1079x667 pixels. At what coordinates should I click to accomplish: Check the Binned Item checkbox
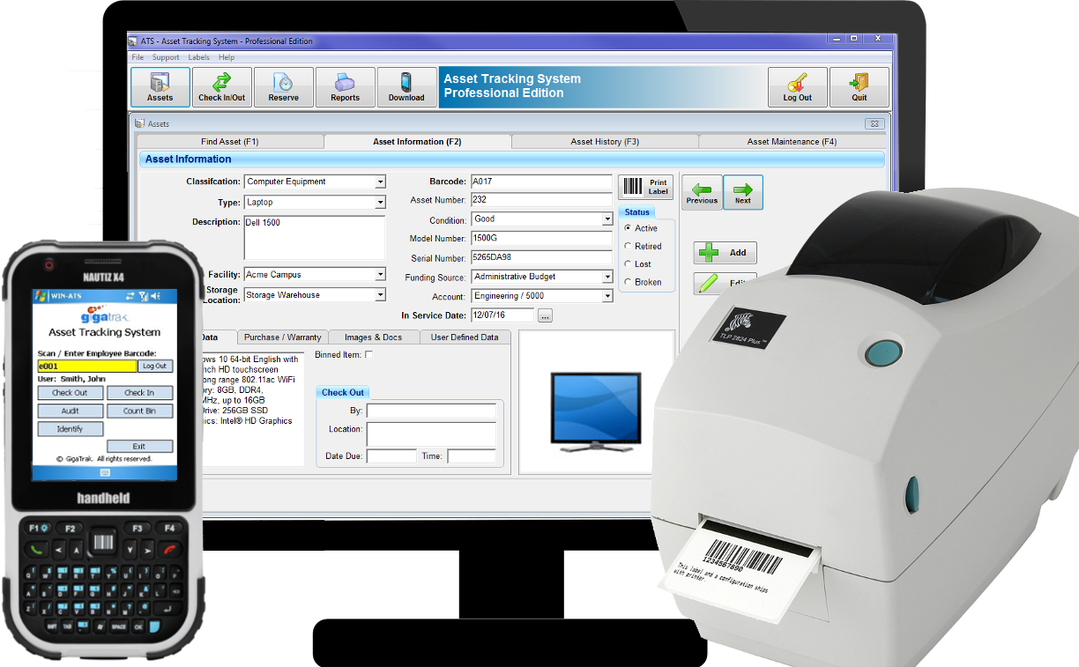point(368,354)
